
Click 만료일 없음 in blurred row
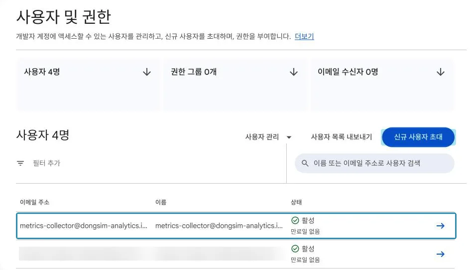[x=305, y=260]
